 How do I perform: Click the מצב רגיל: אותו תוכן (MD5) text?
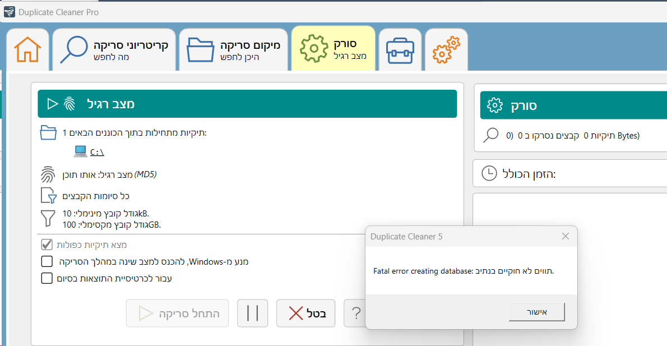point(109,174)
